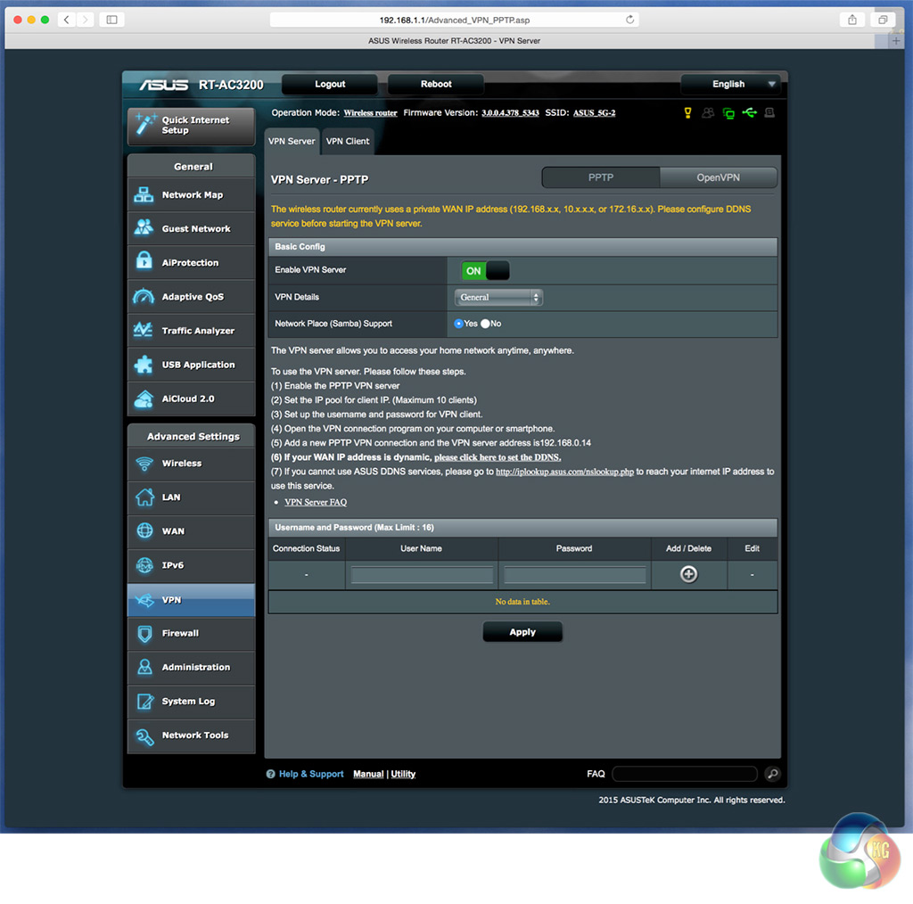Toggle Enable VPN Server switch
The height and width of the screenshot is (904, 913).
coord(486,271)
